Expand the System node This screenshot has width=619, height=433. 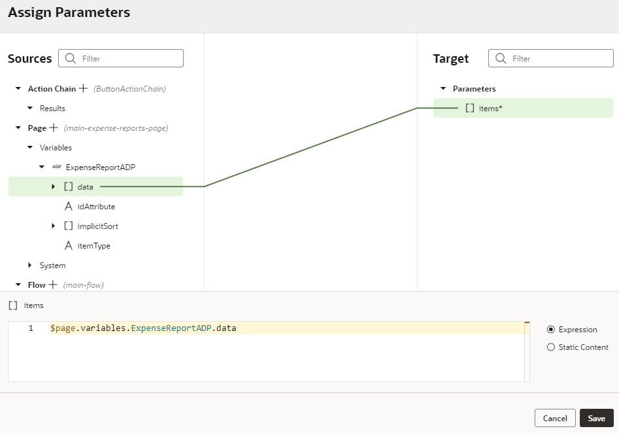click(29, 265)
